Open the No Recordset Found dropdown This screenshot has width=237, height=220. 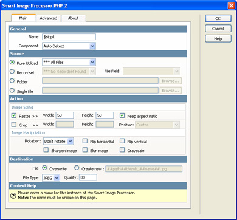coord(69,71)
